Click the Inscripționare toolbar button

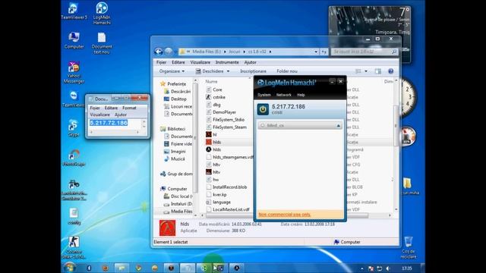point(253,71)
